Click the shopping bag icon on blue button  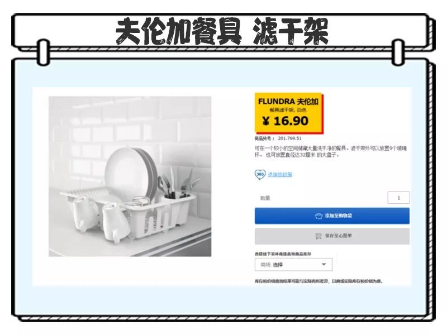click(x=318, y=216)
